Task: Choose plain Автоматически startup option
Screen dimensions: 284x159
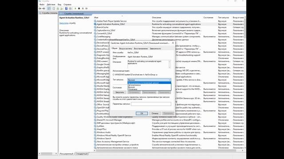Action: click(149, 85)
